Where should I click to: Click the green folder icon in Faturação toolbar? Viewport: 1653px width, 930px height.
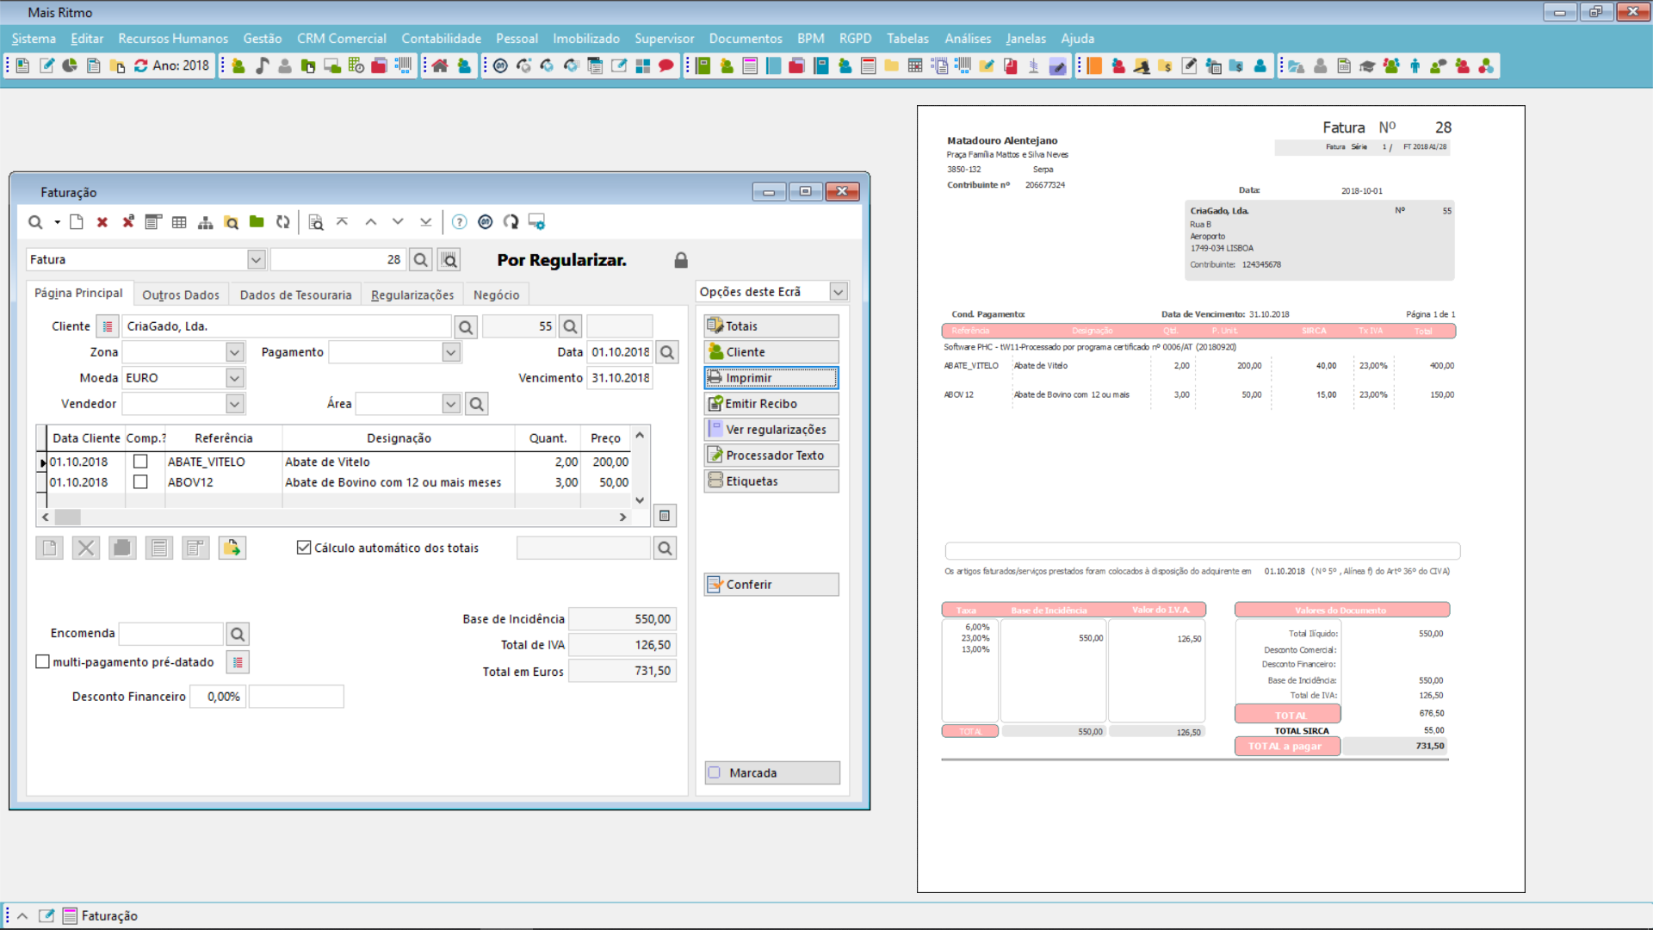tap(257, 222)
